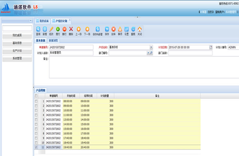
Task: Click the 新增 (new) toolbar icon
Action: [x=45, y=30]
